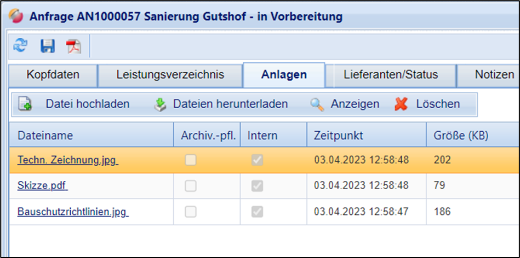The height and width of the screenshot is (258, 520).
Task: Toggle Archiv.-pfl. checkbox for Skizze.pdf
Action: pos(190,186)
